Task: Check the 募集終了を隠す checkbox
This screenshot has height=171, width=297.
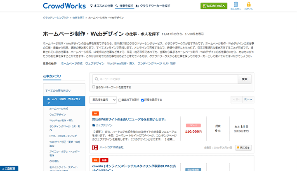Action: click(x=119, y=99)
